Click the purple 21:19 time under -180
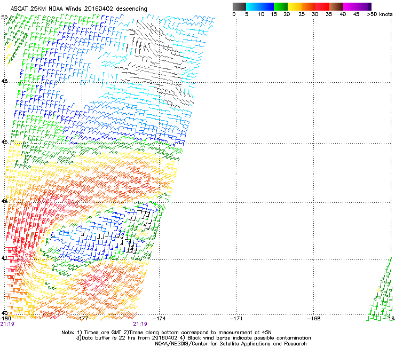 coord(7,324)
